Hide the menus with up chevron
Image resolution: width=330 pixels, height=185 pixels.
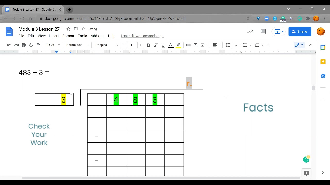point(311,45)
